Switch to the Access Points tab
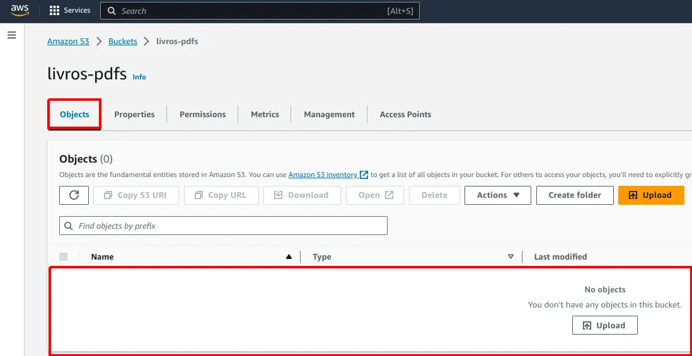Image resolution: width=692 pixels, height=356 pixels. [406, 114]
